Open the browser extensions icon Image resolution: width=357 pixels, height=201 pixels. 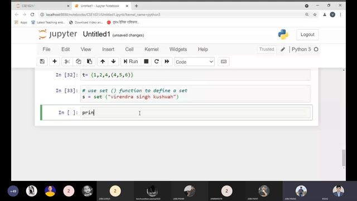point(325,15)
